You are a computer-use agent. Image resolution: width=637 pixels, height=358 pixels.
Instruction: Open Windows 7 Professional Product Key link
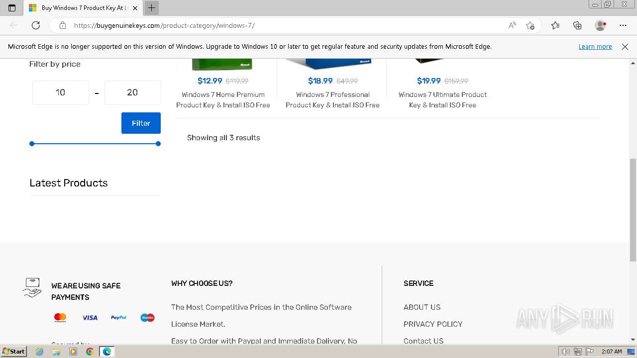point(332,99)
